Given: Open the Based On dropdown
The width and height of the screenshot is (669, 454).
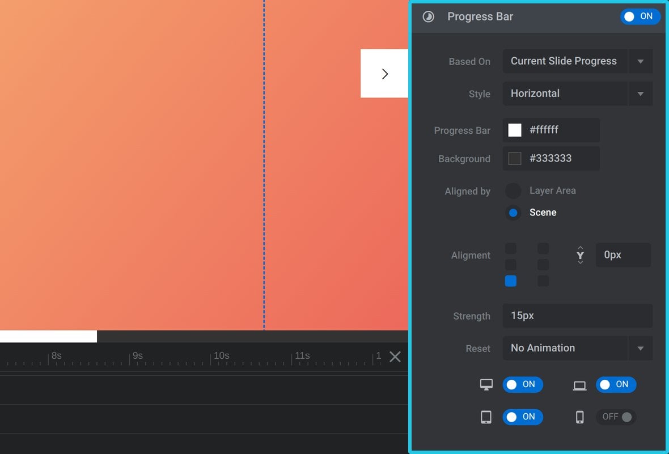Looking at the screenshot, I should click(x=577, y=61).
